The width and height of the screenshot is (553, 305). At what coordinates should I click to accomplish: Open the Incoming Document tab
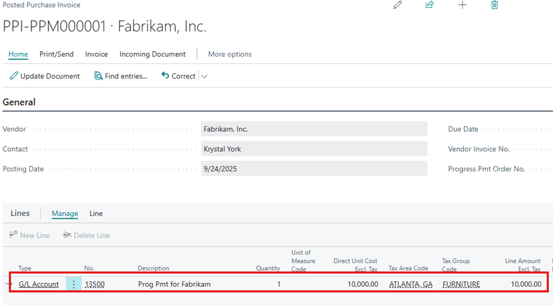152,54
